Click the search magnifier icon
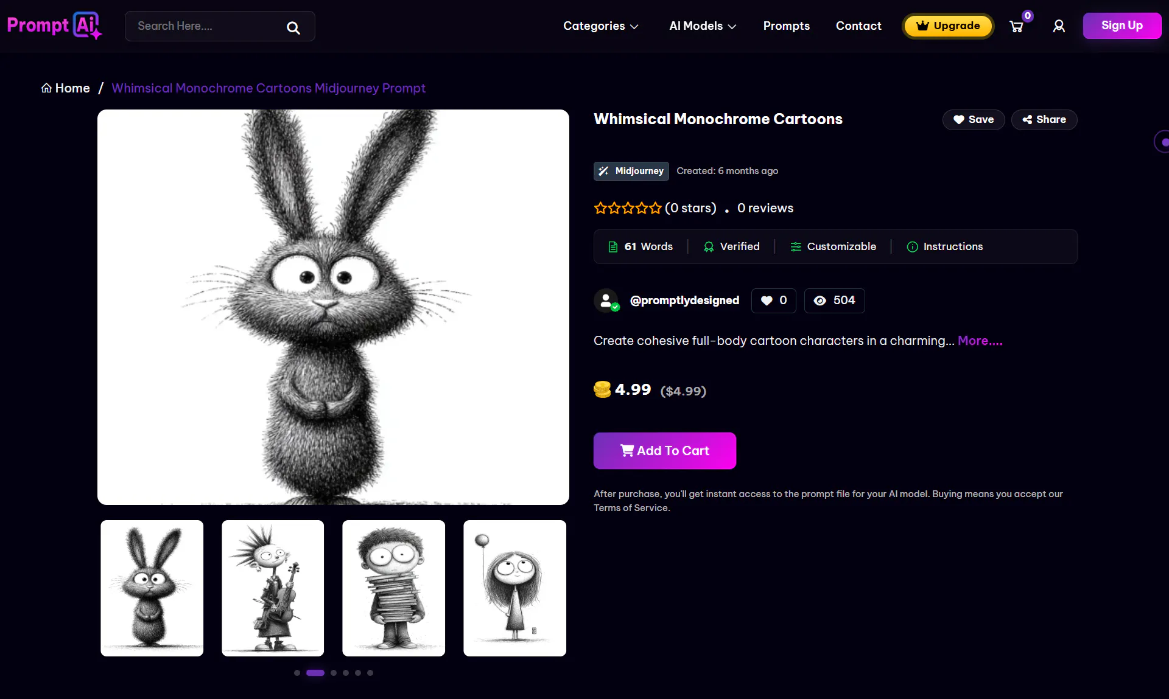Image resolution: width=1169 pixels, height=699 pixels. pyautogui.click(x=293, y=27)
